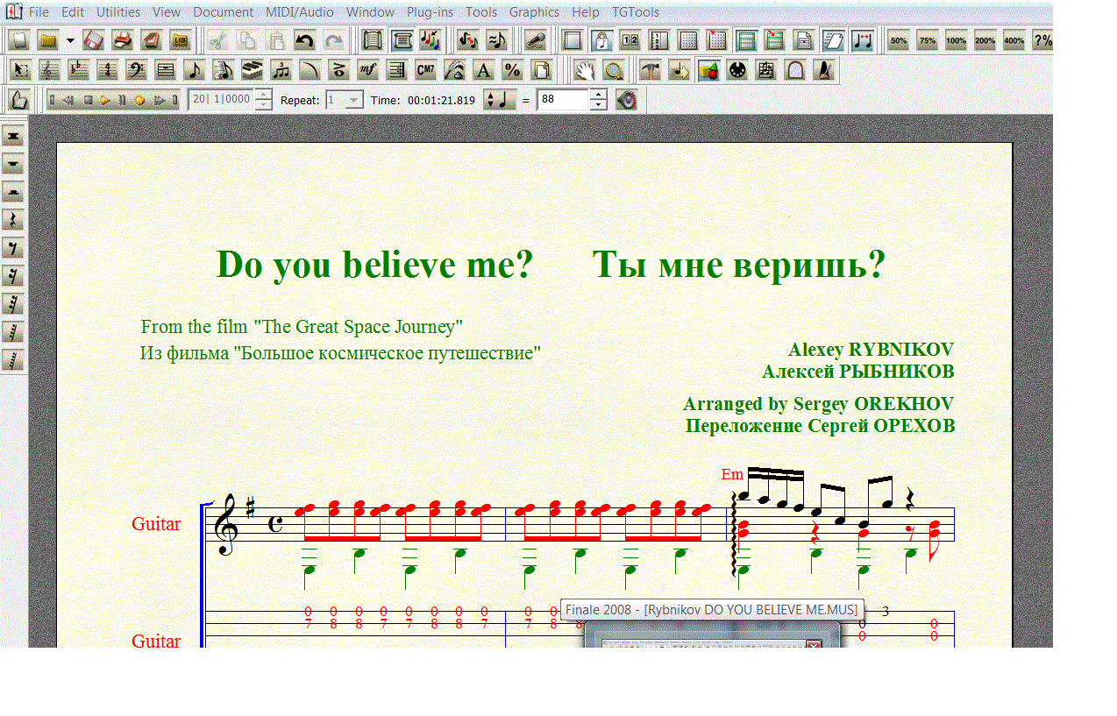The width and height of the screenshot is (1117, 716).
Task: Select the Page Layout tool
Action: (x=542, y=70)
